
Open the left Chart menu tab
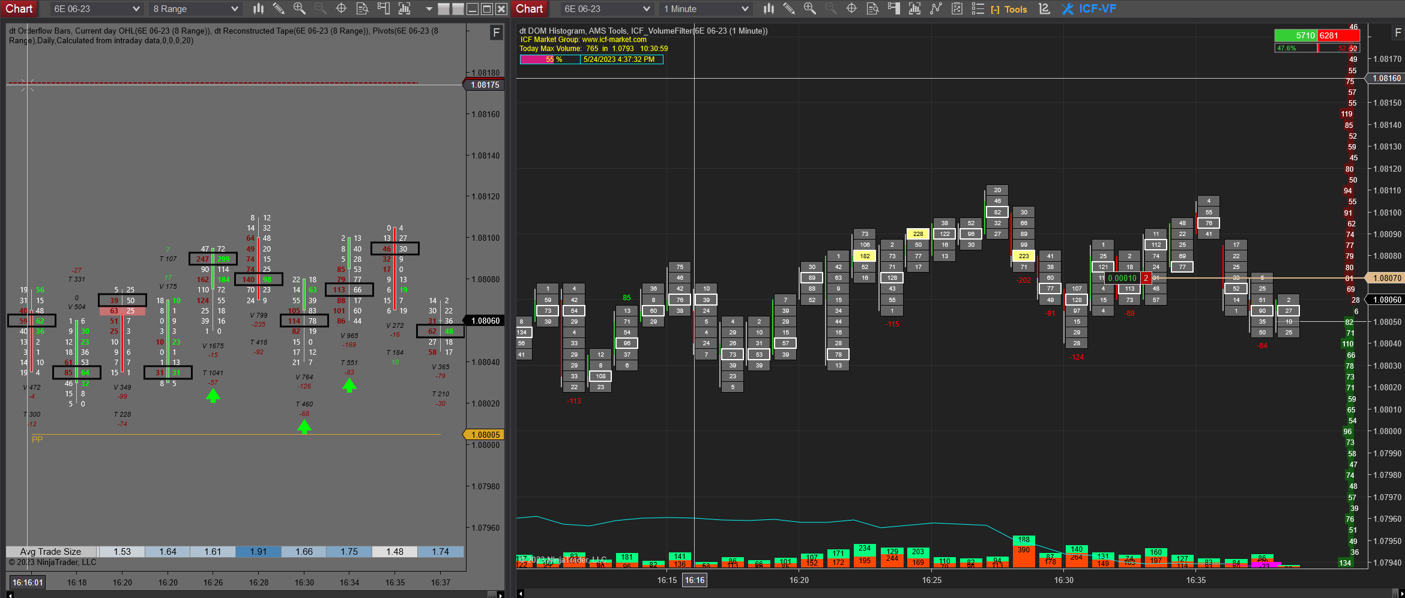(19, 8)
